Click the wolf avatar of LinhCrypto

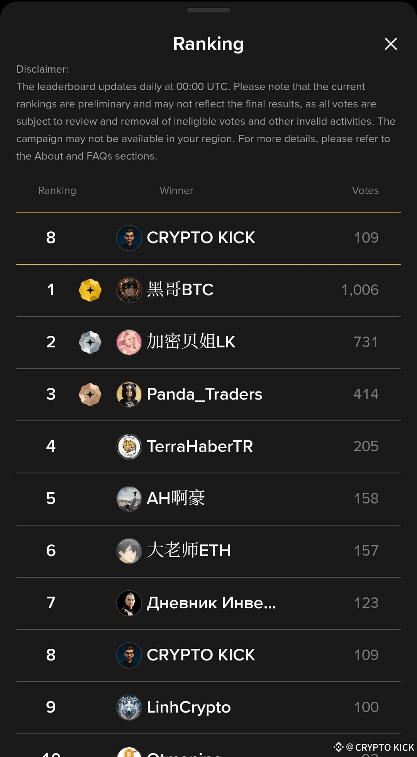pos(129,707)
